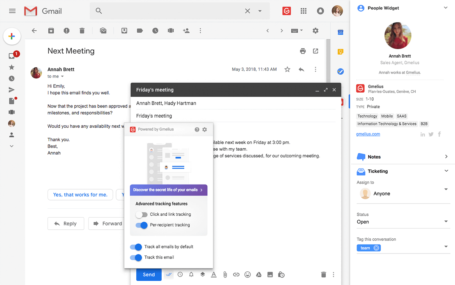Open Google Keep side panel icon
The image size is (455, 285).
tap(340, 52)
